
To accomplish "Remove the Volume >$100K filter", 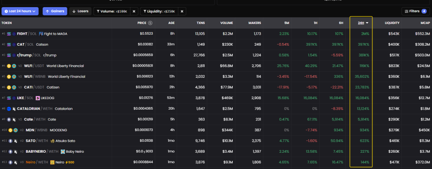I will tap(134, 11).
